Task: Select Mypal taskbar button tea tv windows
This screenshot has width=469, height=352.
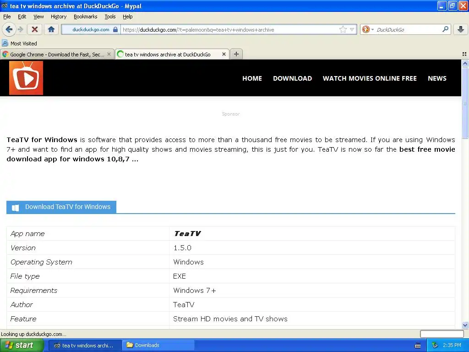Action: coord(85,346)
